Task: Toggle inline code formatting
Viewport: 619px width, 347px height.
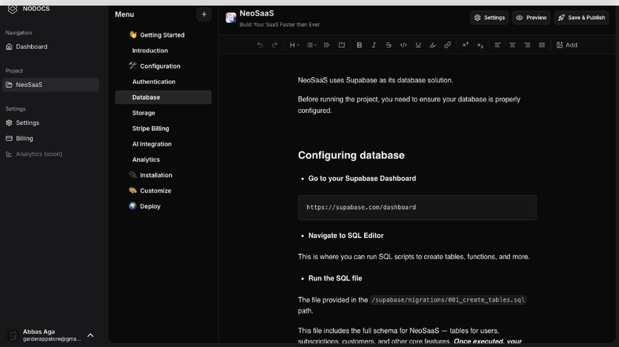Action: coord(404,45)
